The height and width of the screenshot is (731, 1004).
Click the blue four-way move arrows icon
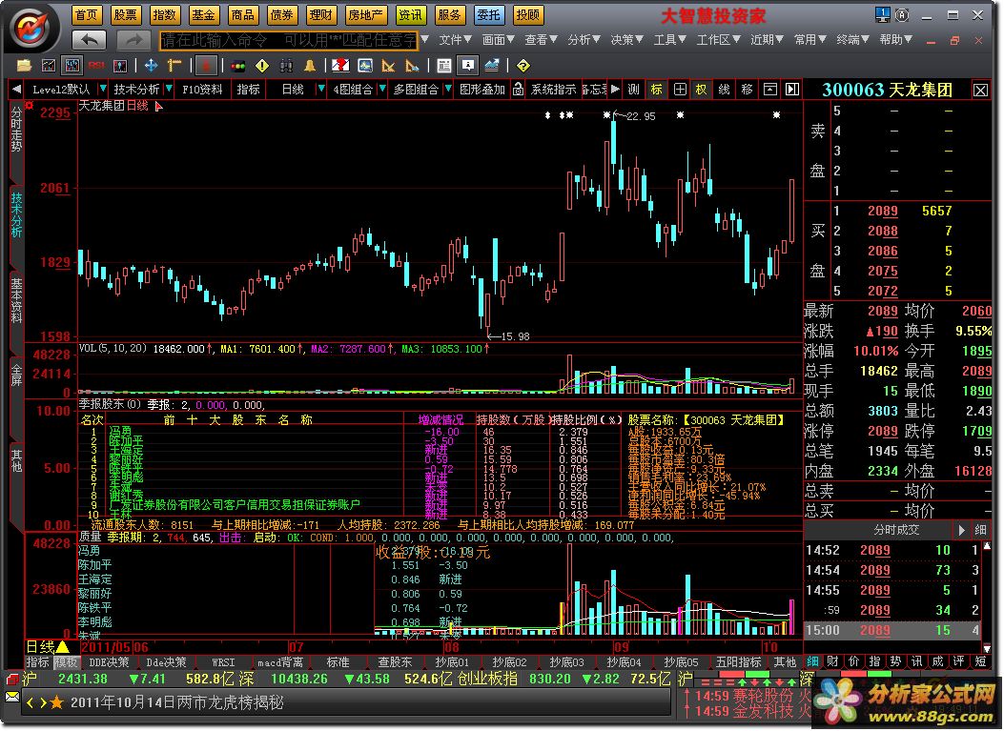pyautogui.click(x=151, y=66)
